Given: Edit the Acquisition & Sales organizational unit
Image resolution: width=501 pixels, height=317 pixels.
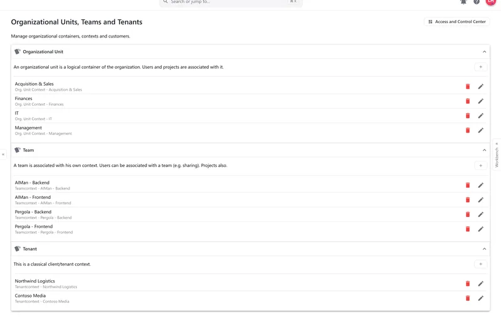Looking at the screenshot, I should coord(480,86).
